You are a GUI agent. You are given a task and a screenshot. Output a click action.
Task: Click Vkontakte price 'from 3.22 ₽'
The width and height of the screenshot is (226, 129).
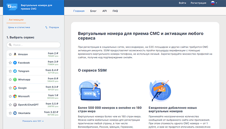(51, 112)
